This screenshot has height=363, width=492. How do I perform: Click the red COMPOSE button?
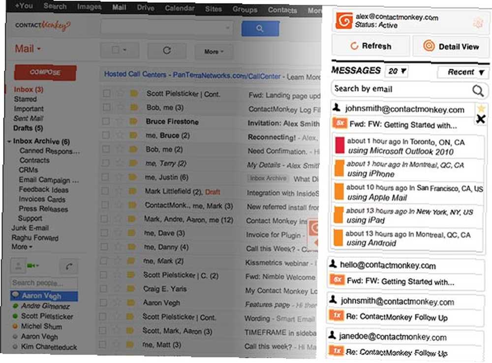click(45, 72)
